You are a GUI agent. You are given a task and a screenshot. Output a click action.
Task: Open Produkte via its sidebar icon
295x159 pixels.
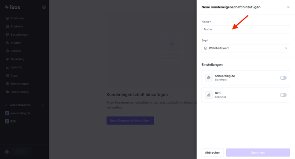pos(7,26)
